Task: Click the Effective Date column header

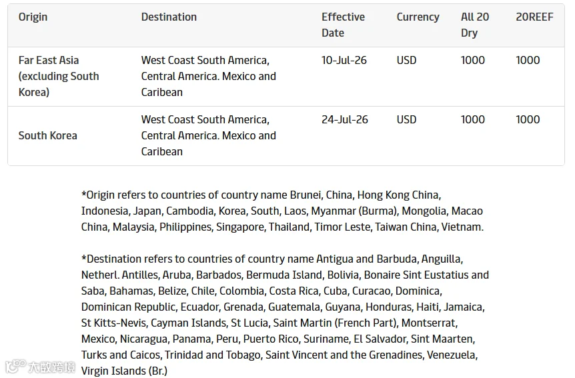Action: point(343,25)
